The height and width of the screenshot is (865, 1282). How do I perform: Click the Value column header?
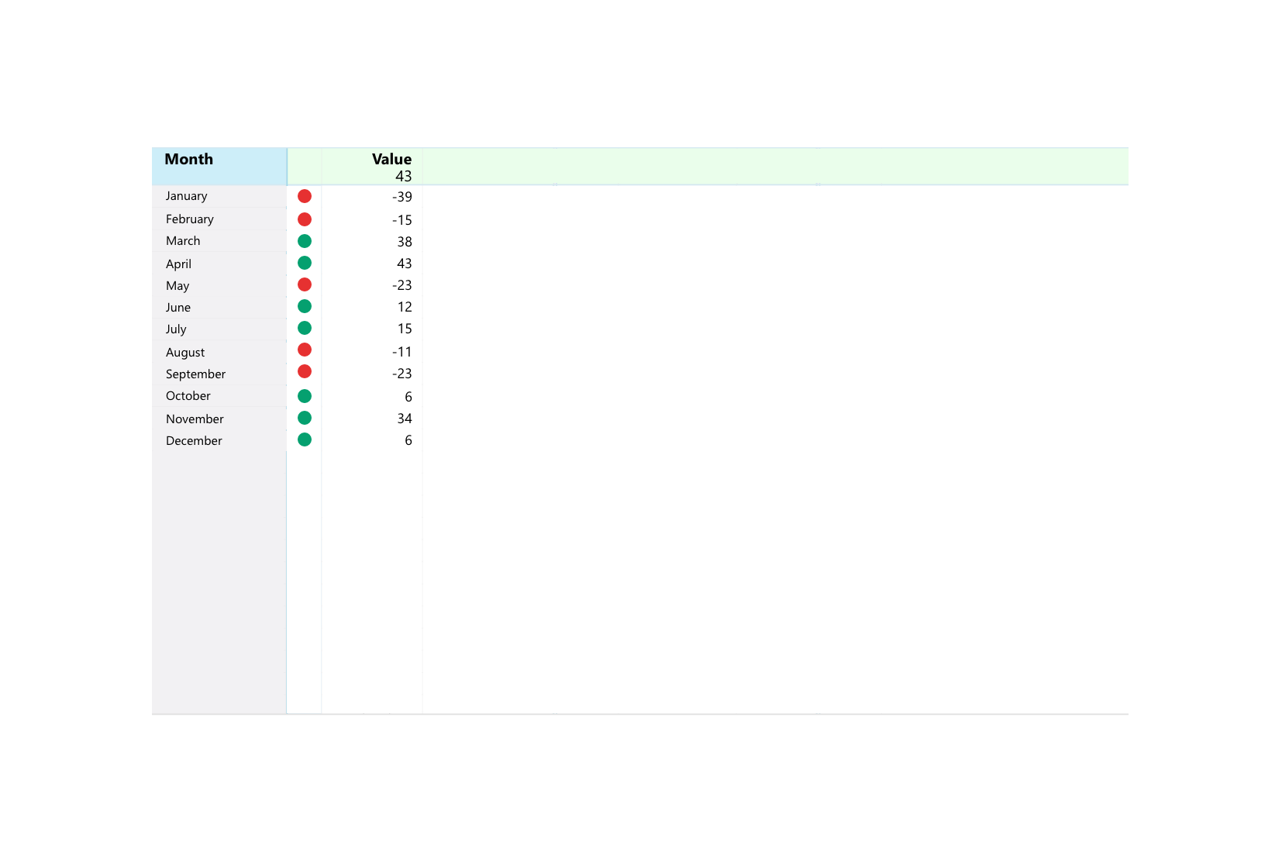[x=391, y=159]
